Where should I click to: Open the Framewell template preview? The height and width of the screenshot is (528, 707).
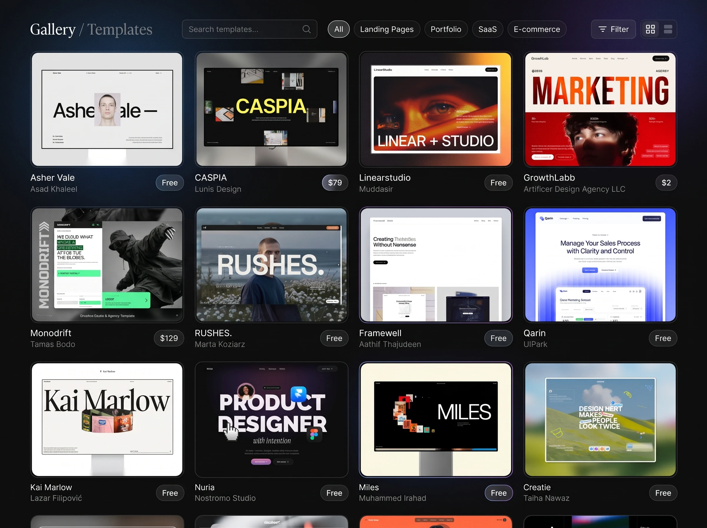pyautogui.click(x=436, y=265)
